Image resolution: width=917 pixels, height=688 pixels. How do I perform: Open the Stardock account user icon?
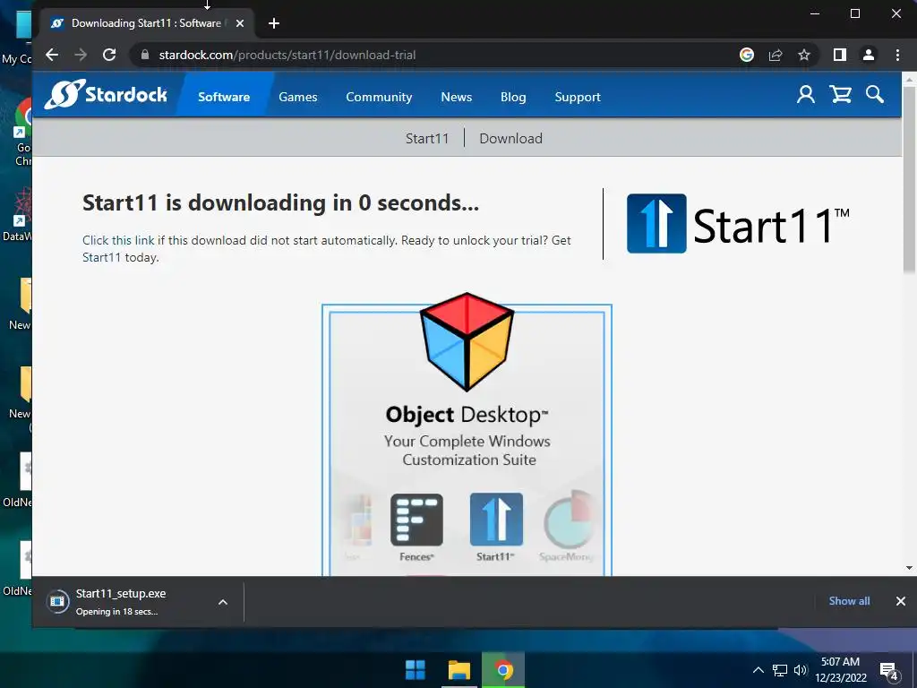(805, 94)
